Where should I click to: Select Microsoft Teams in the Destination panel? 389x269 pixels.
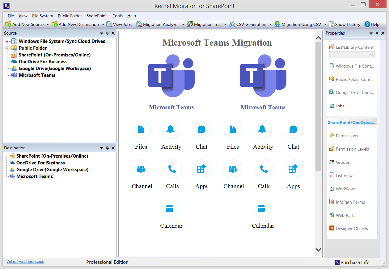click(x=35, y=176)
